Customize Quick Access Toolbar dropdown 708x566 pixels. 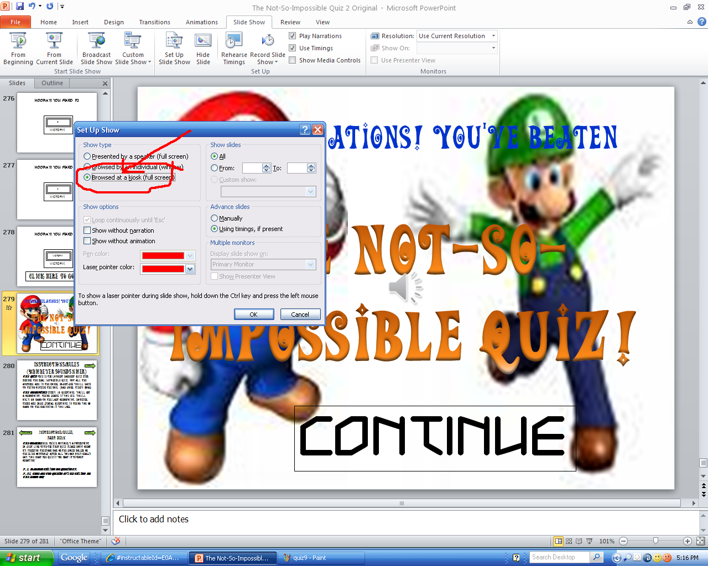[62, 7]
